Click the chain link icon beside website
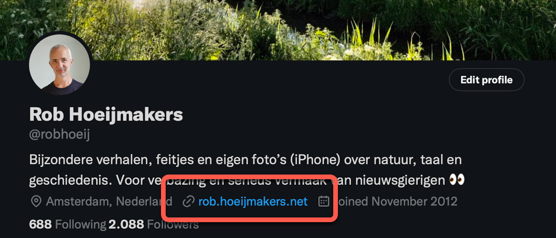Image resolution: width=556 pixels, height=238 pixels. click(188, 202)
